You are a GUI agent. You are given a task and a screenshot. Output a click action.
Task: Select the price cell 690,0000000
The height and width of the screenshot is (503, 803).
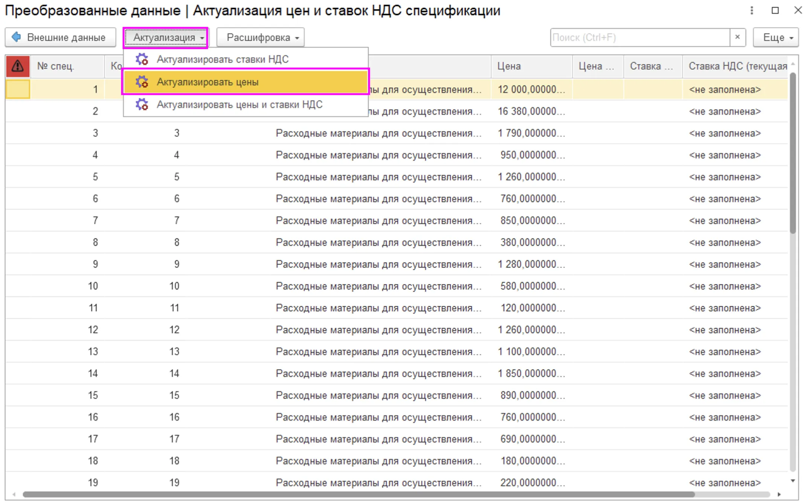point(531,439)
